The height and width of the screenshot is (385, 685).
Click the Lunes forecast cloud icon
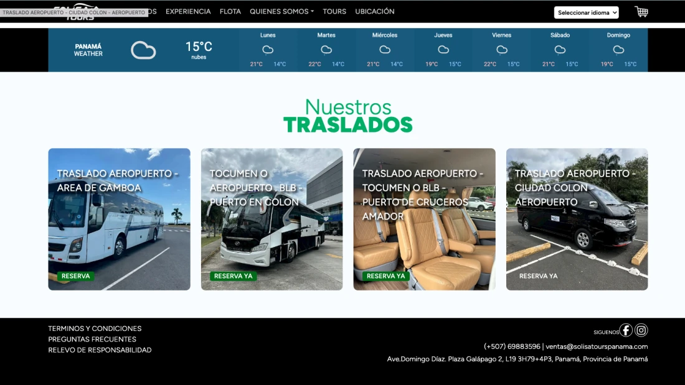pyautogui.click(x=268, y=50)
